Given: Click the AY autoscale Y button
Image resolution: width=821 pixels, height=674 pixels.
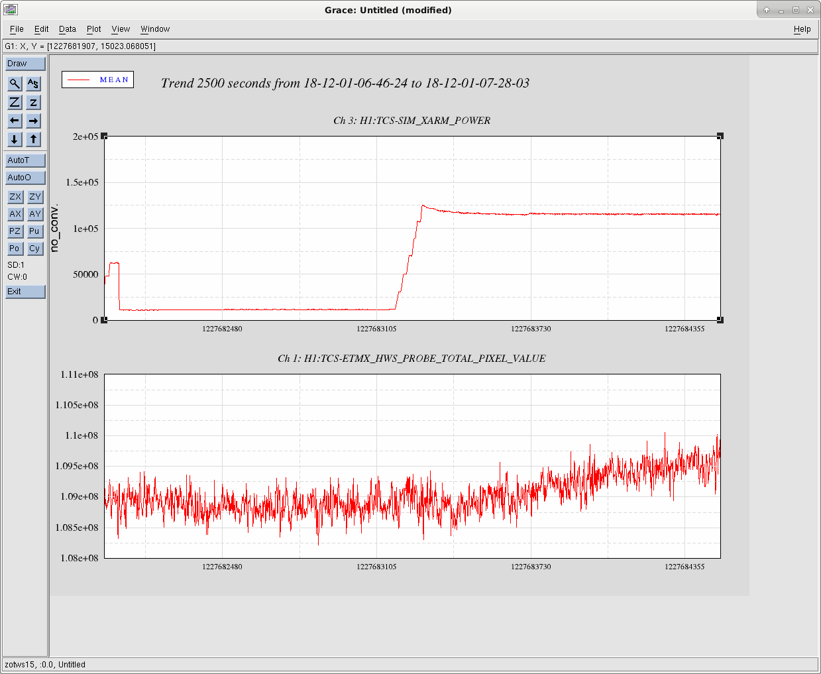Looking at the screenshot, I should click(34, 214).
